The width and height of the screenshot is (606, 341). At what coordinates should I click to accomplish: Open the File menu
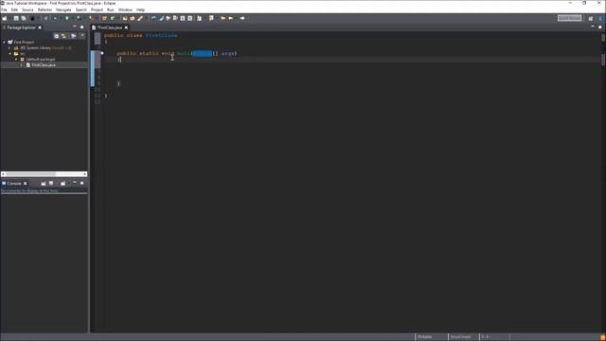pos(4,9)
